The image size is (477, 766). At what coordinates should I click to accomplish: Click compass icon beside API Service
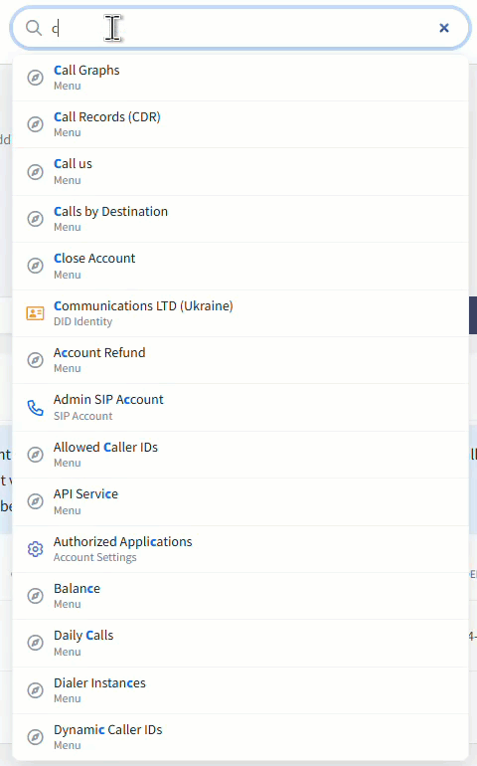[35, 501]
